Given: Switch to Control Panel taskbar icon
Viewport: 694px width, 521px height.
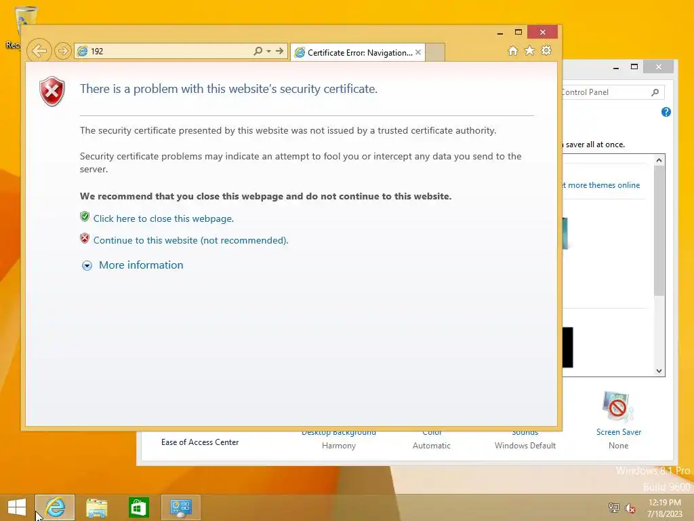Looking at the screenshot, I should (x=180, y=507).
